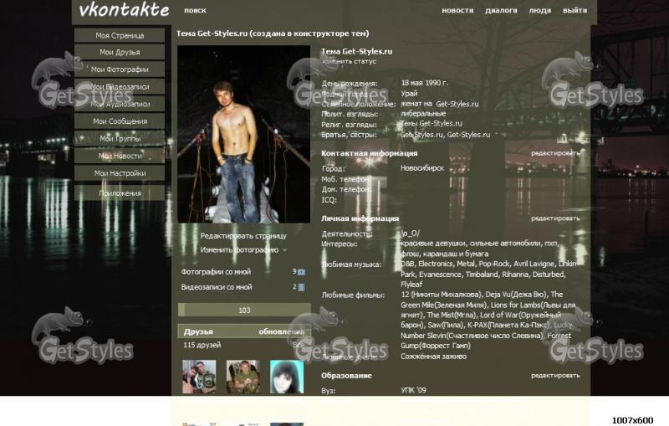Click the Темы Get-Styles.ru religious views
Viewport: 669px width, 426px height.
[432, 123]
